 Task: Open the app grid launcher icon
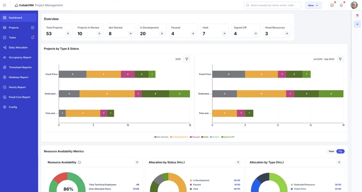5,5
